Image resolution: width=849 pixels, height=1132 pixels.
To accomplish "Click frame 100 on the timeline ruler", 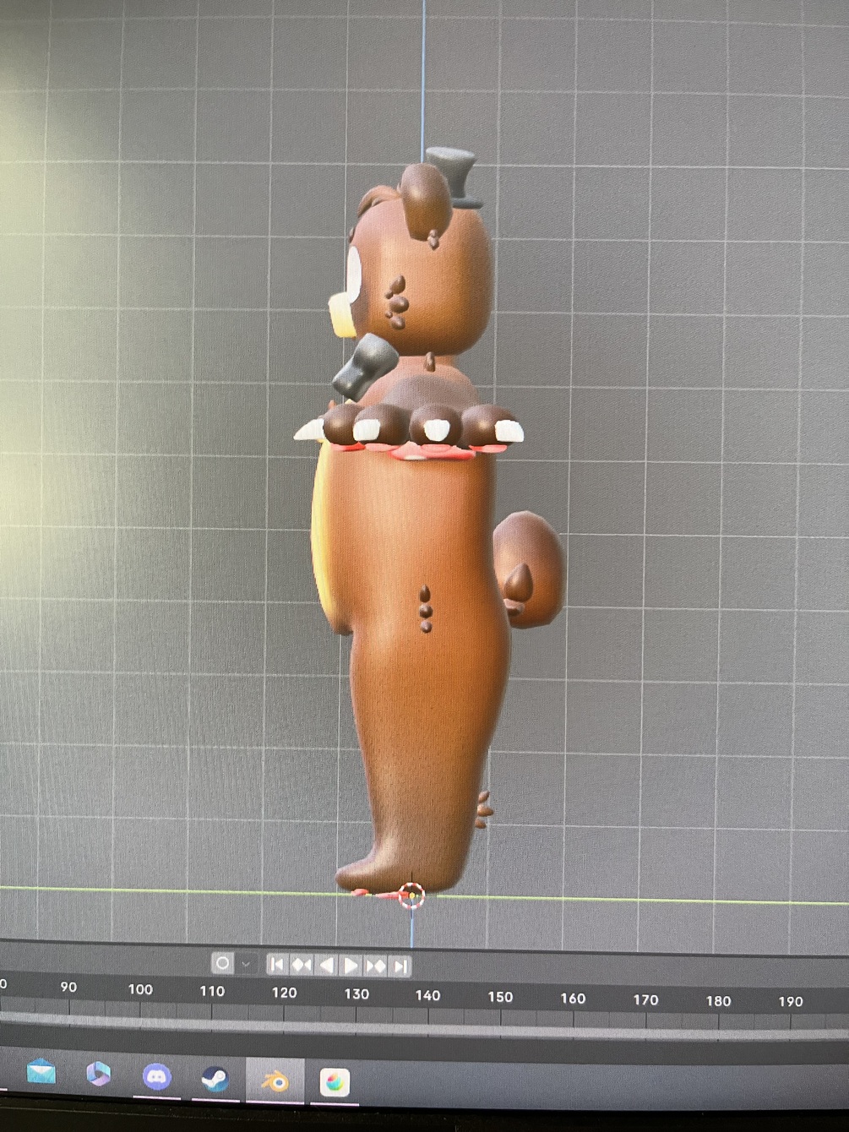I will [x=140, y=989].
